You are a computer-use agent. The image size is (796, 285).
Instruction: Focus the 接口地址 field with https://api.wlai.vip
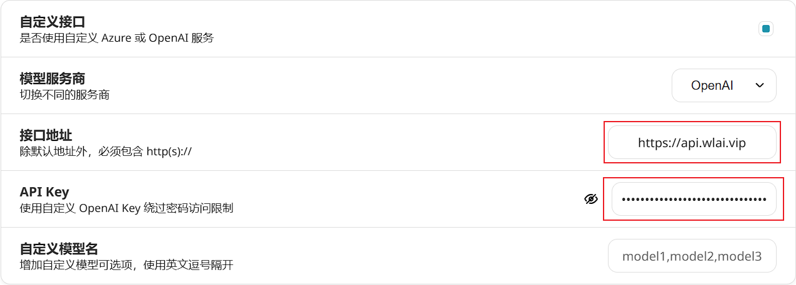pyautogui.click(x=692, y=142)
